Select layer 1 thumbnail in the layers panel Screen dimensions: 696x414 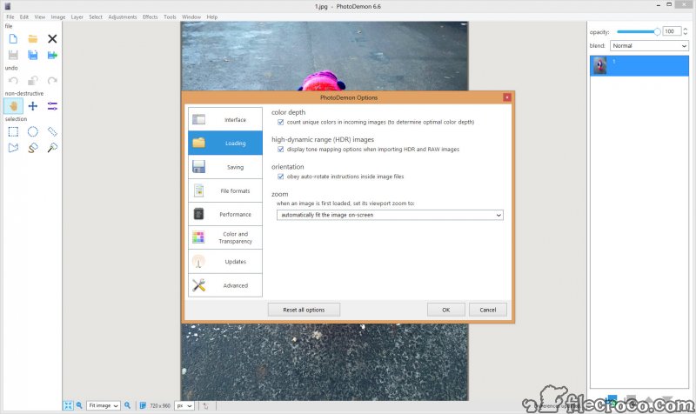tap(600, 66)
